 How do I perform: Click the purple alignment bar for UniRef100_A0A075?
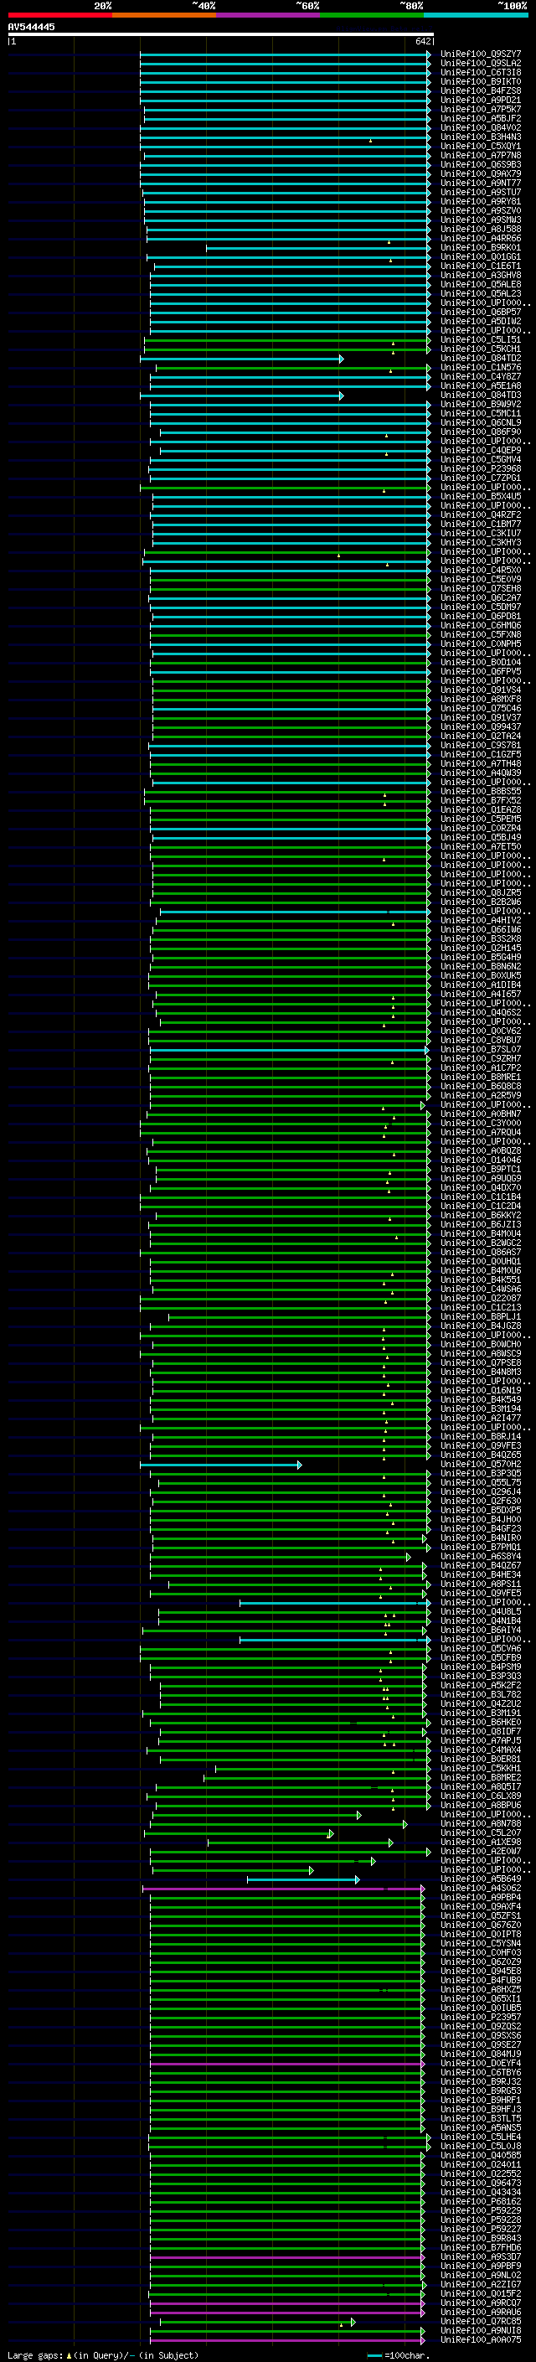tap(286, 2341)
